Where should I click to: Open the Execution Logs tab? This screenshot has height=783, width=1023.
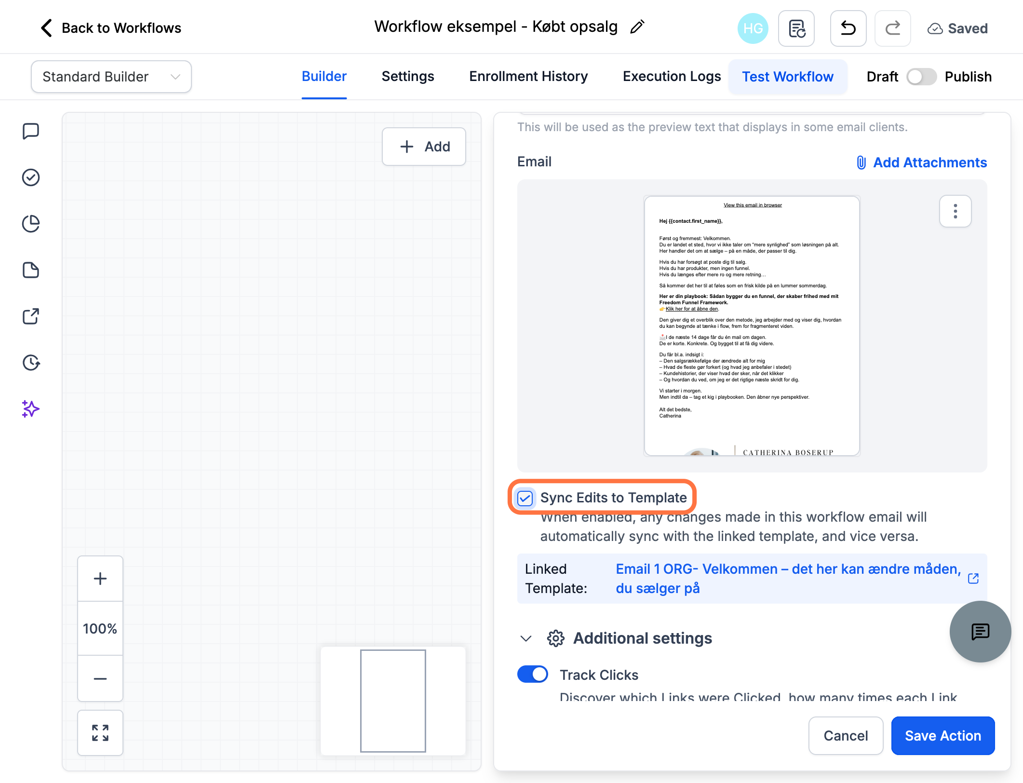click(x=672, y=76)
